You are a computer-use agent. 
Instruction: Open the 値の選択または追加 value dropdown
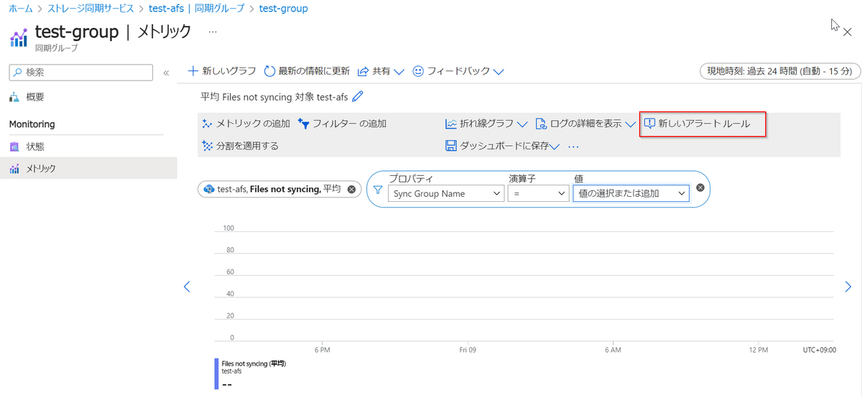pyautogui.click(x=631, y=193)
